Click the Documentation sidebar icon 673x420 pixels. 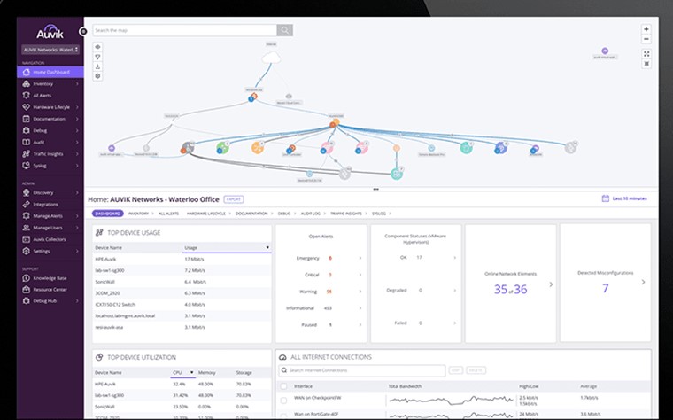pos(27,119)
